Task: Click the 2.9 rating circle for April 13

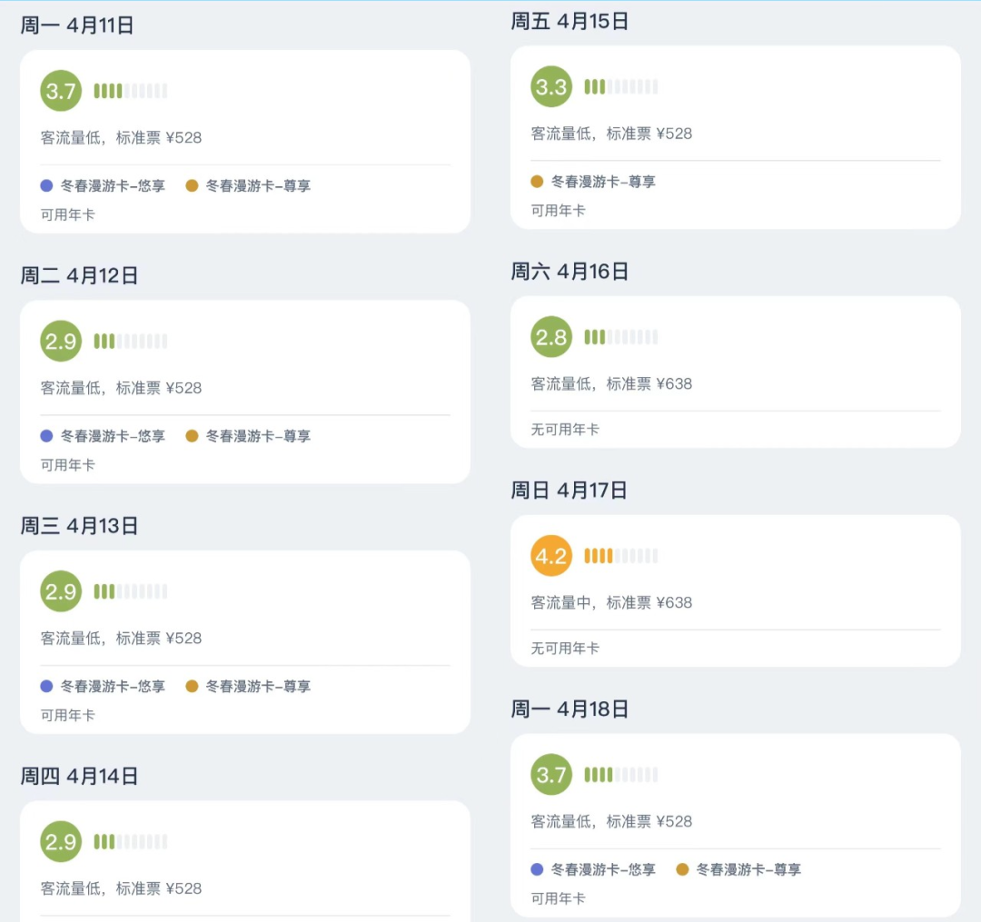Action: pyautogui.click(x=61, y=591)
